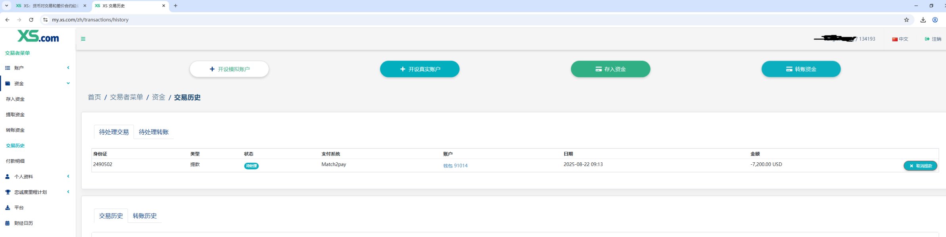Screen dimensions: 946x237
Task: Click the 转账资金 button at top
Action: pos(801,69)
